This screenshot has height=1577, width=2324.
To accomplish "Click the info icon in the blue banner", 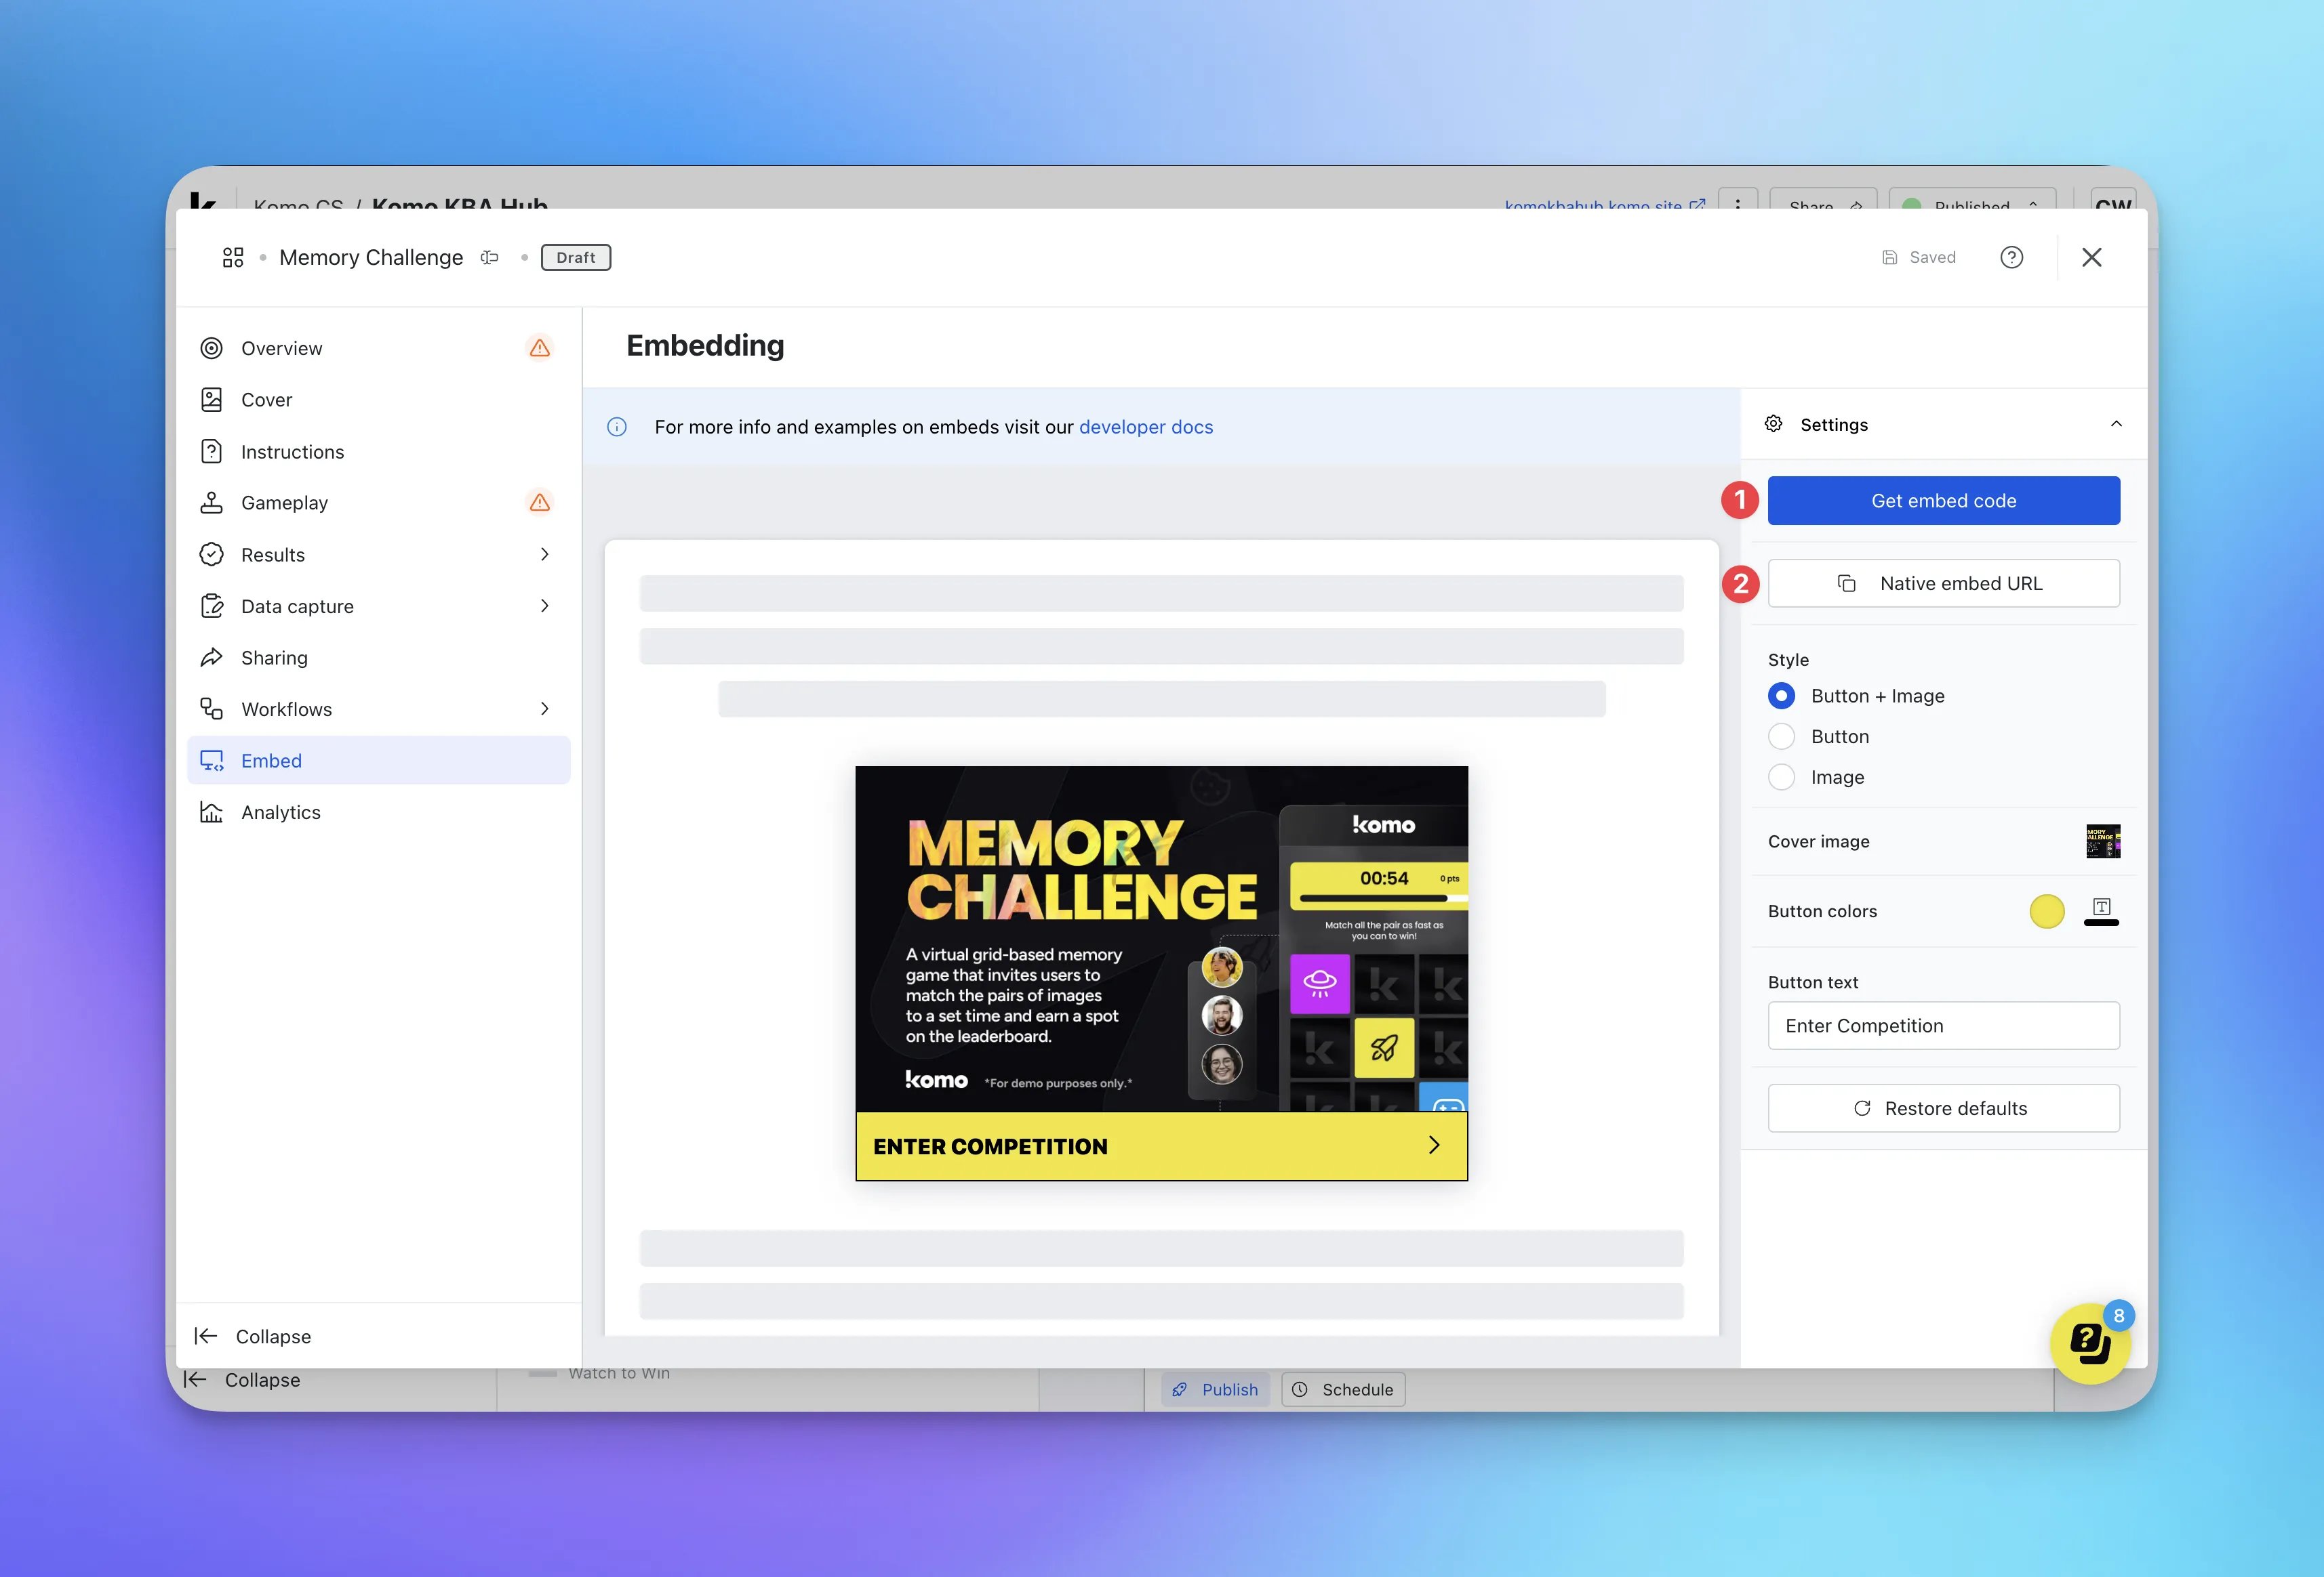I will tap(617, 427).
